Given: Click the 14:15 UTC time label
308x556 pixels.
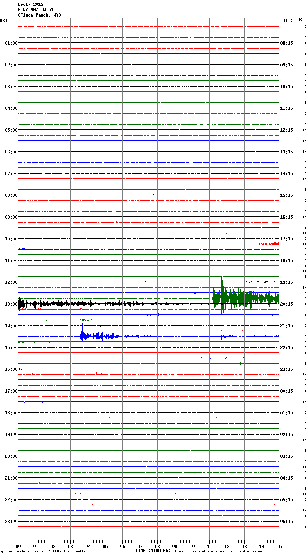Looking at the screenshot, I should [287, 174].
